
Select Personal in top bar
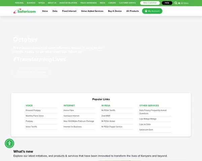pyautogui.click(x=19, y=3)
